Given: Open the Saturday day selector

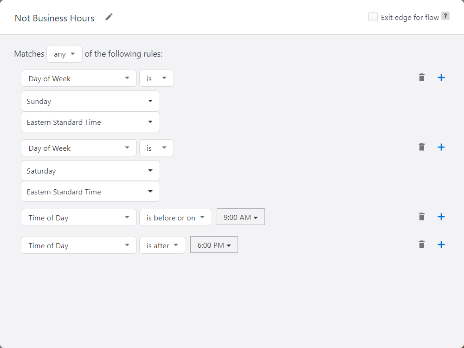Looking at the screenshot, I should 90,171.
